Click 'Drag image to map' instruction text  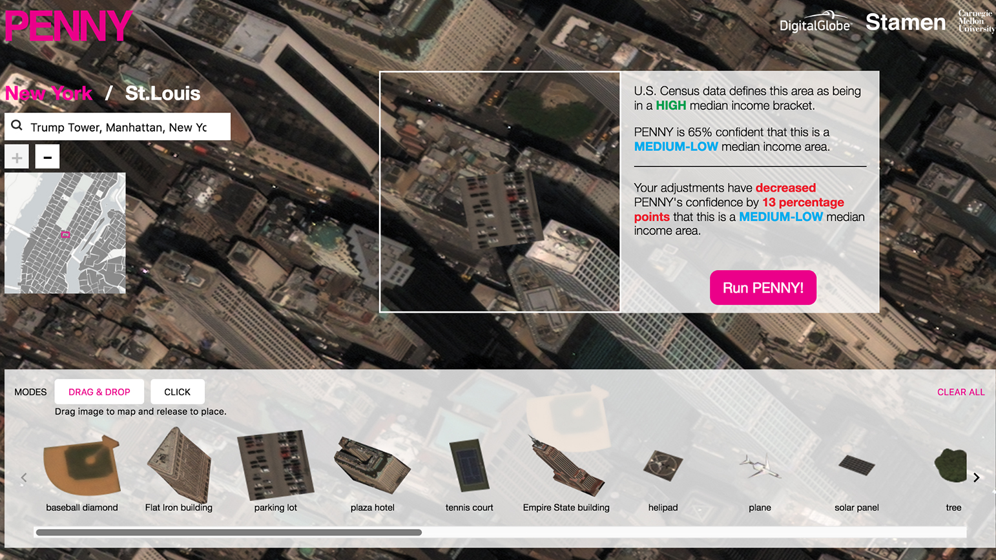pos(141,411)
